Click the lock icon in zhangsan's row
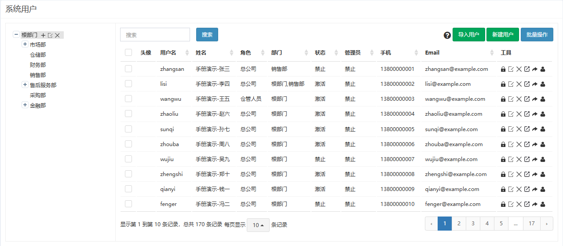 point(503,69)
